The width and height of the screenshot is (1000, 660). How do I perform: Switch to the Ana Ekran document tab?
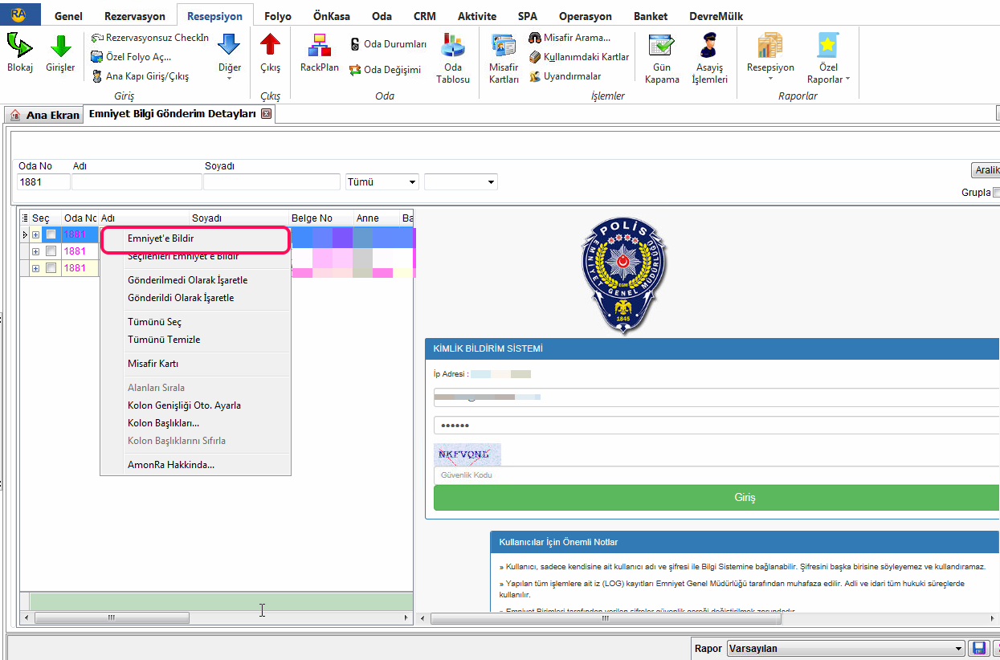tap(44, 115)
